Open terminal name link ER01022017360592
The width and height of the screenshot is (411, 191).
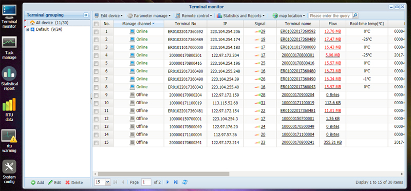pyautogui.click(x=298, y=31)
